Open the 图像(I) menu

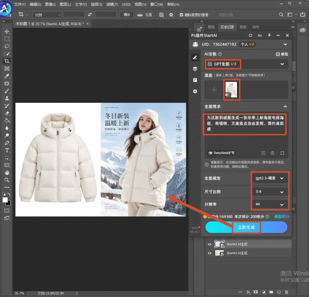coord(50,4)
